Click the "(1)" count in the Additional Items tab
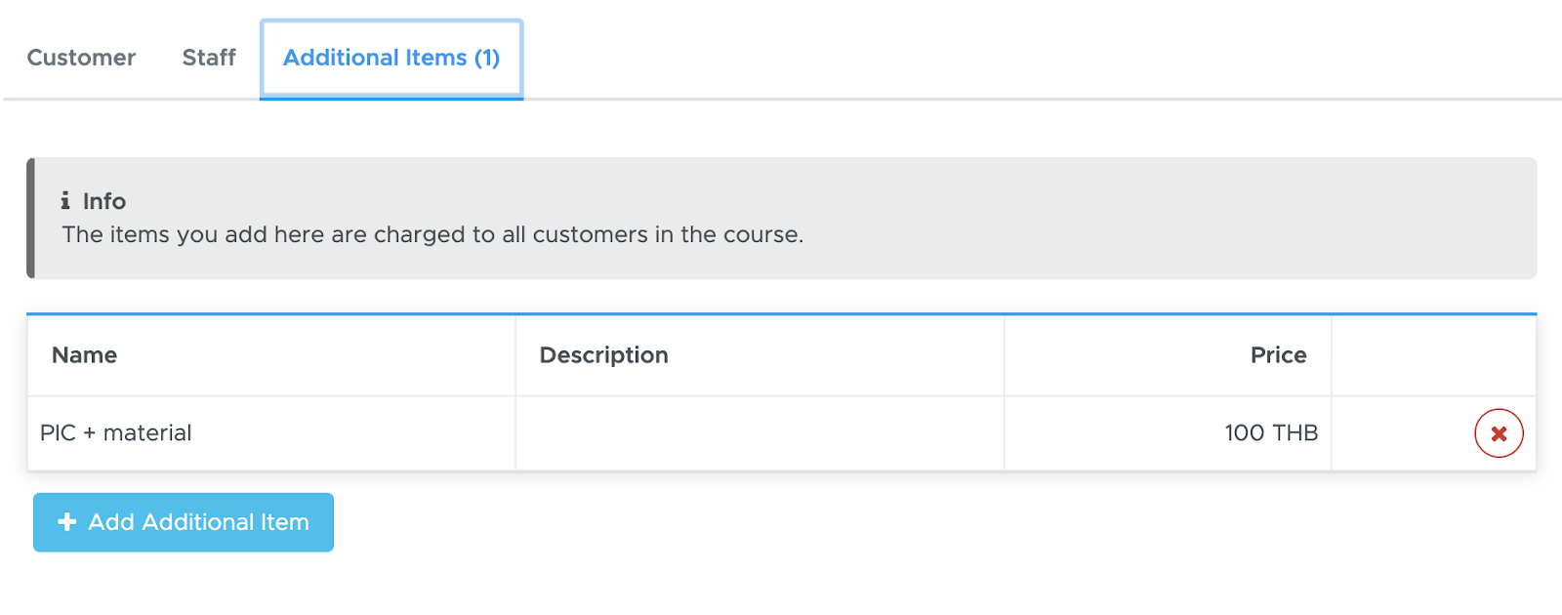Screen dimensions: 1562x615 (x=487, y=58)
